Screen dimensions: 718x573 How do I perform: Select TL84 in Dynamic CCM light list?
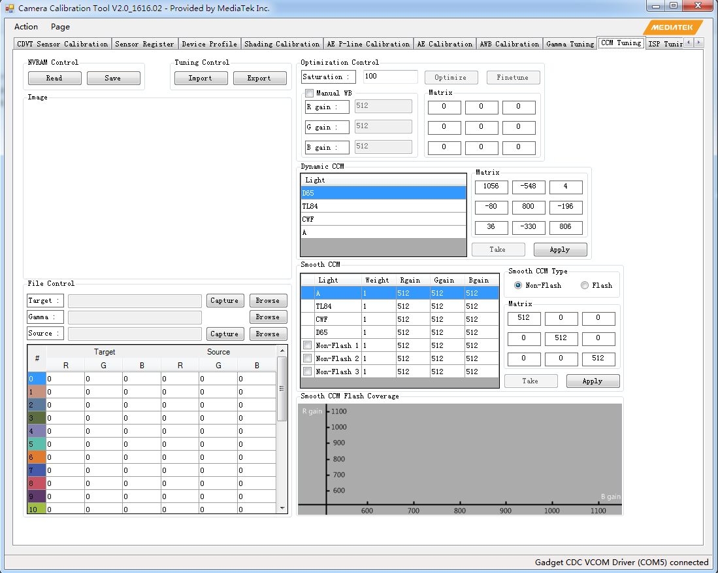(x=383, y=206)
